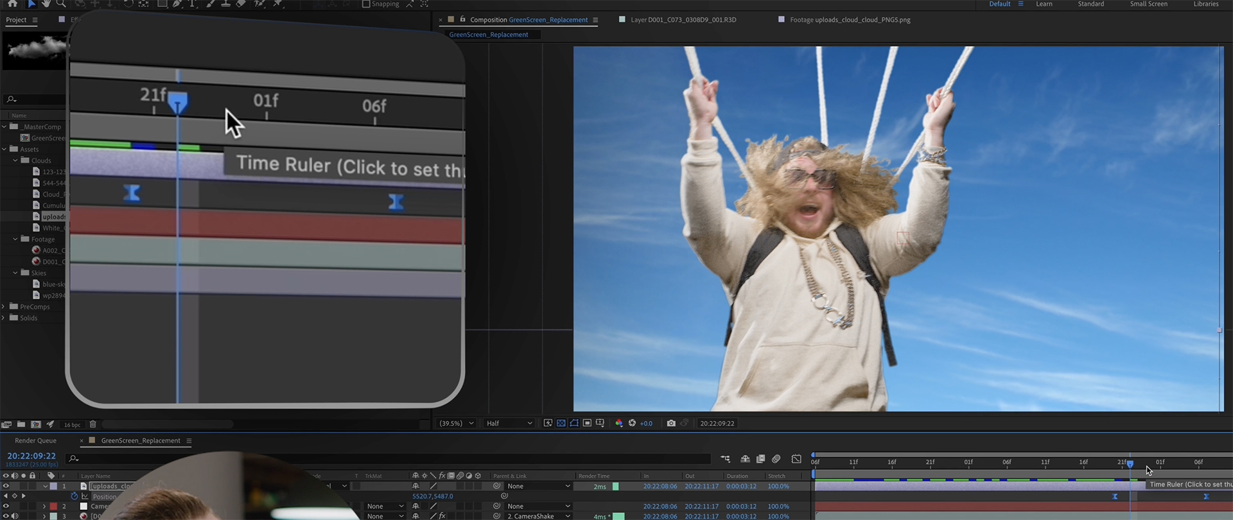This screenshot has width=1233, height=520.
Task: Go to previous keyframe on Position
Action: 6,496
